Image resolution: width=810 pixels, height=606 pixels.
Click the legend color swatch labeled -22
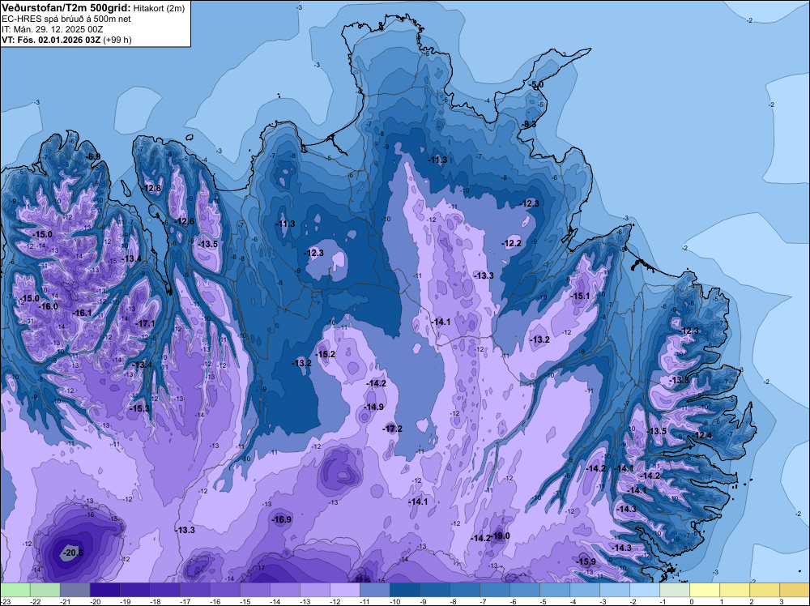(x=45, y=590)
